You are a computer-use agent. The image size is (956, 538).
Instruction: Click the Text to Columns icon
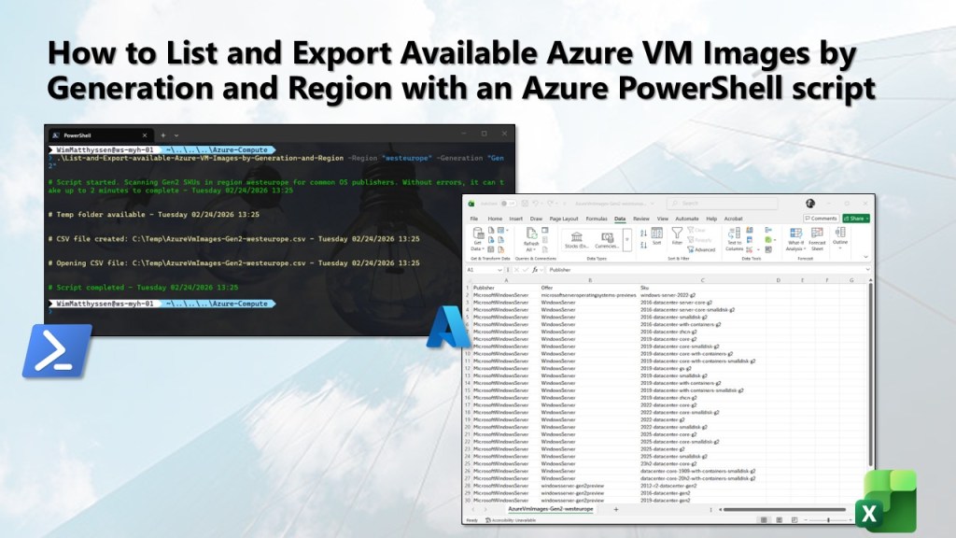click(734, 234)
